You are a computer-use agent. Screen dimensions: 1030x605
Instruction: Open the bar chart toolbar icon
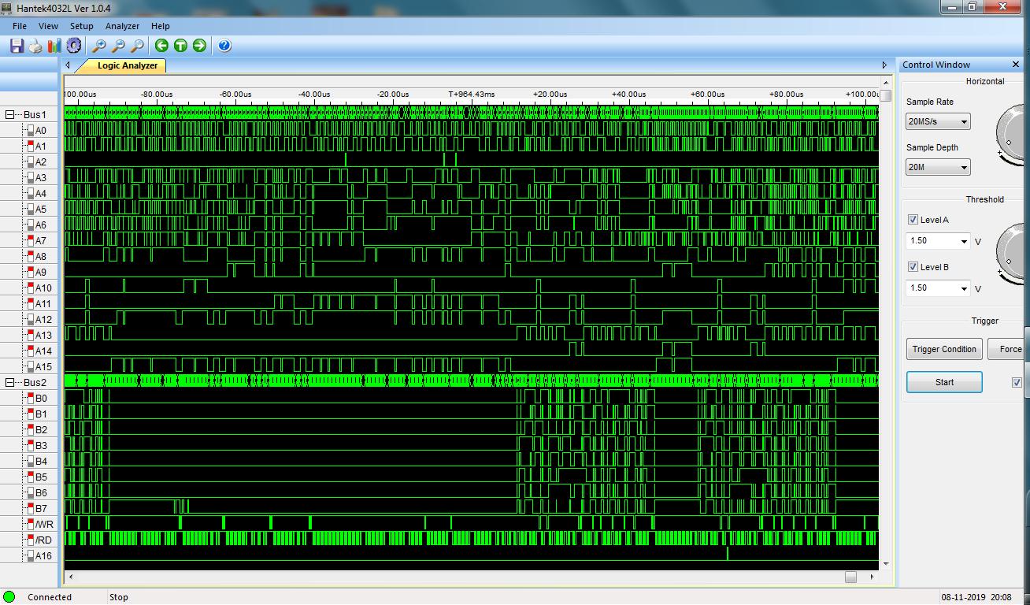[x=54, y=46]
